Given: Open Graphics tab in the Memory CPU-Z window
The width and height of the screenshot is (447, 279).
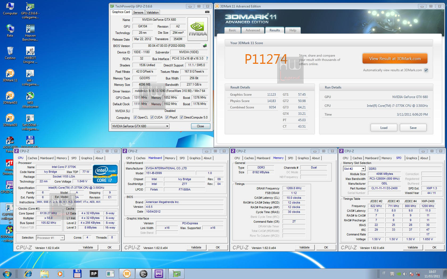Looking at the screenshot, I should pyautogui.click(x=303, y=158).
